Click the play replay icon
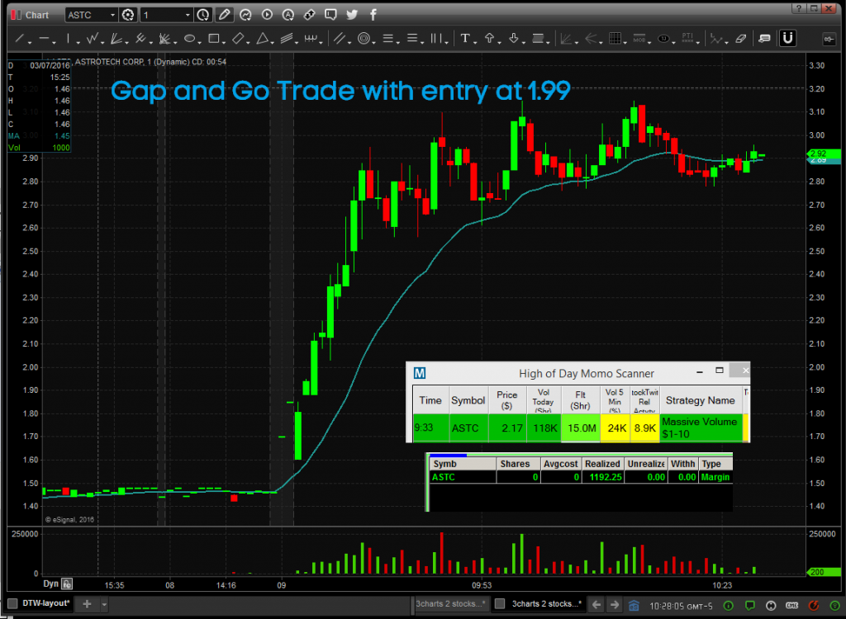This screenshot has width=846, height=619. click(267, 15)
